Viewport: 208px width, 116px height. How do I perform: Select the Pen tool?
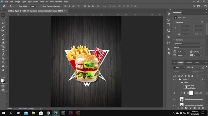(3, 54)
